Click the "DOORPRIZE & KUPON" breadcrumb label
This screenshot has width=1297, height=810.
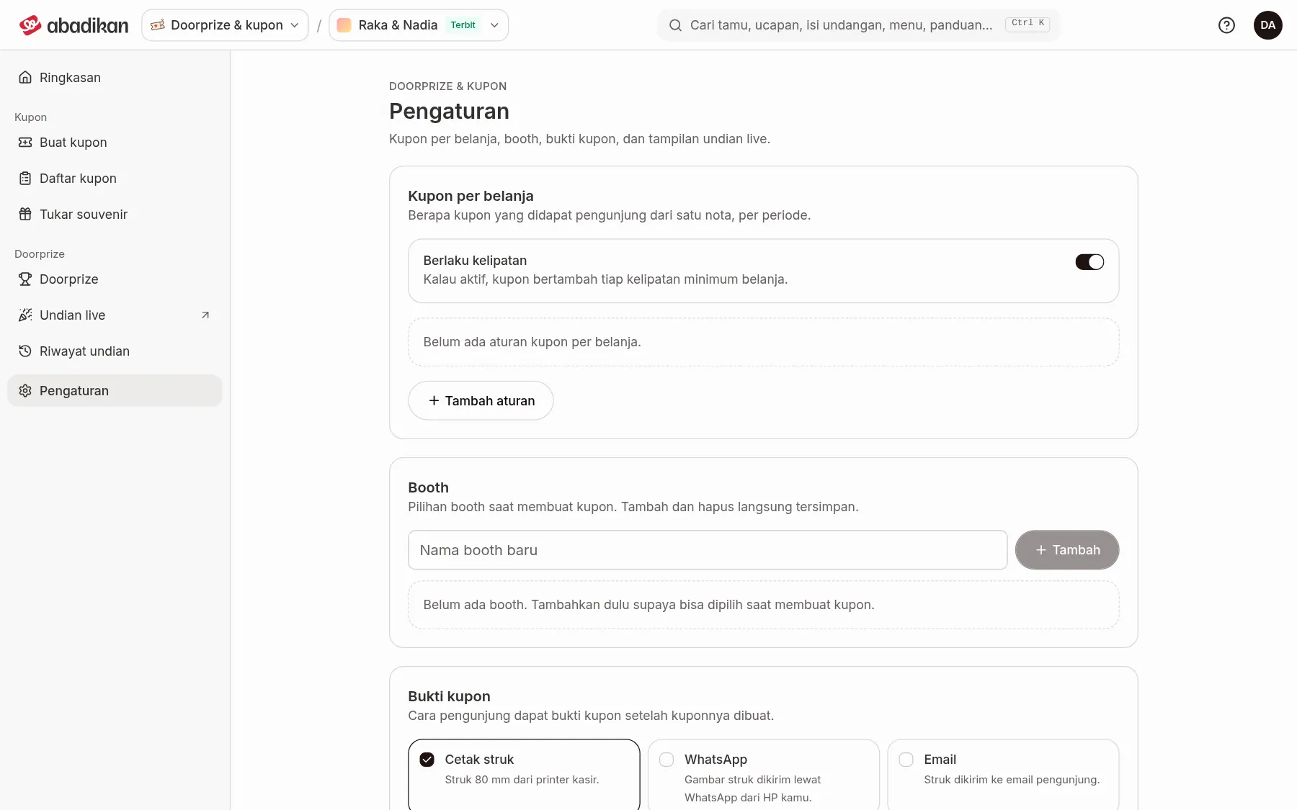pyautogui.click(x=447, y=86)
